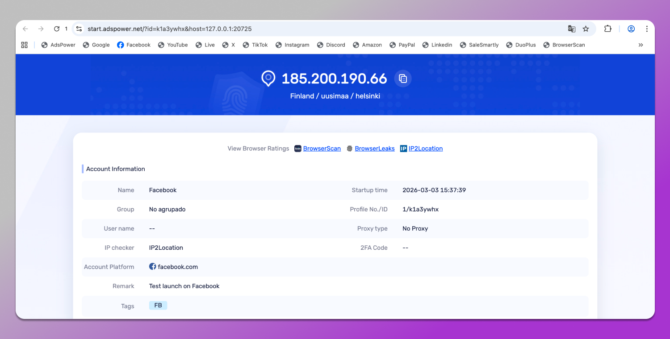The height and width of the screenshot is (339, 670).
Task: Click the translate page icon
Action: [x=571, y=29]
